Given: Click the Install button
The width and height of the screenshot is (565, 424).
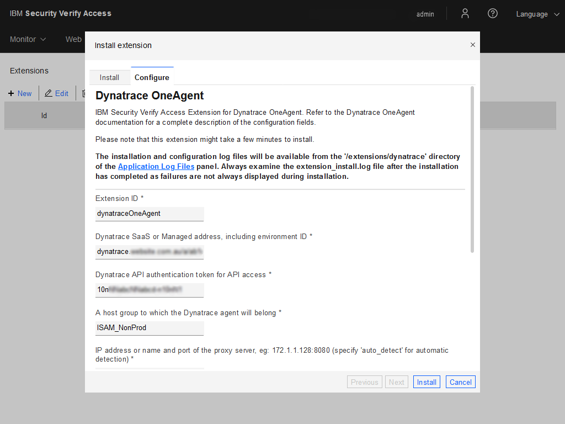Looking at the screenshot, I should [427, 382].
